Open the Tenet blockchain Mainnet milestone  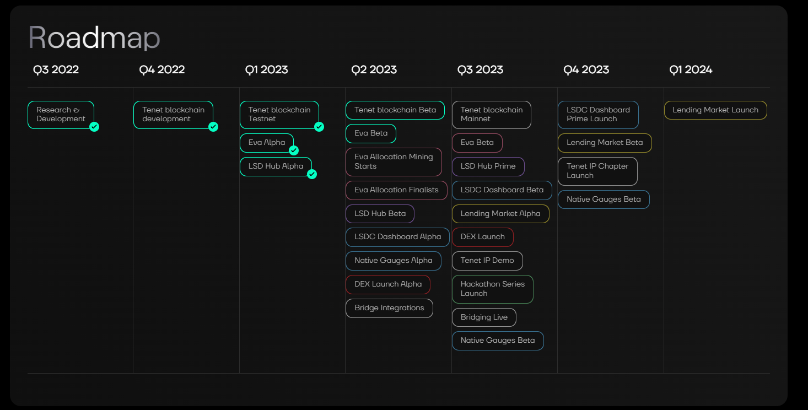(491, 115)
